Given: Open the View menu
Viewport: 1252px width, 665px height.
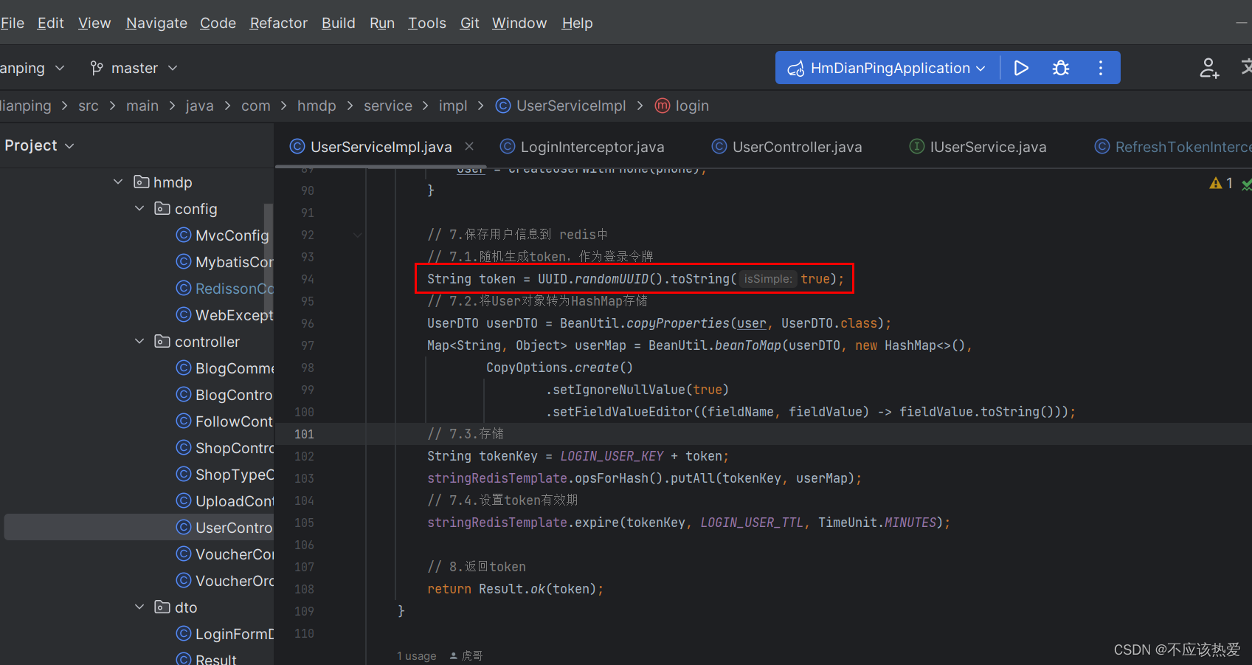Looking at the screenshot, I should click(x=94, y=23).
